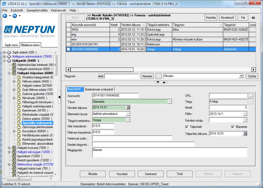Viewport: 263px width, 188px height.
Task: Open the forward arrow history dropdown
Action: tap(20, 16)
